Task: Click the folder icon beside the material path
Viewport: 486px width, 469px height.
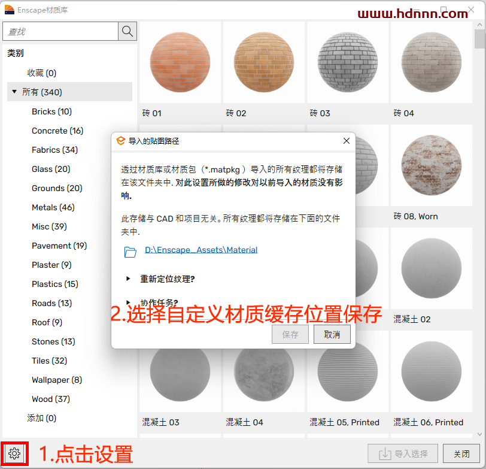Action: 130,252
